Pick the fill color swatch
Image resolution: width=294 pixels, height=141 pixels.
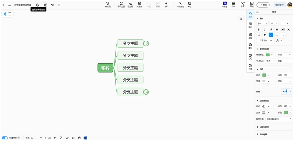coord(268,55)
